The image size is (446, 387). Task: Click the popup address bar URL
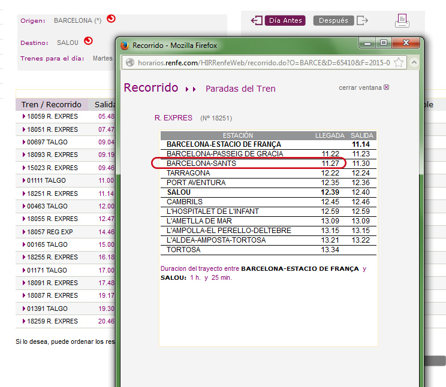coord(264,62)
